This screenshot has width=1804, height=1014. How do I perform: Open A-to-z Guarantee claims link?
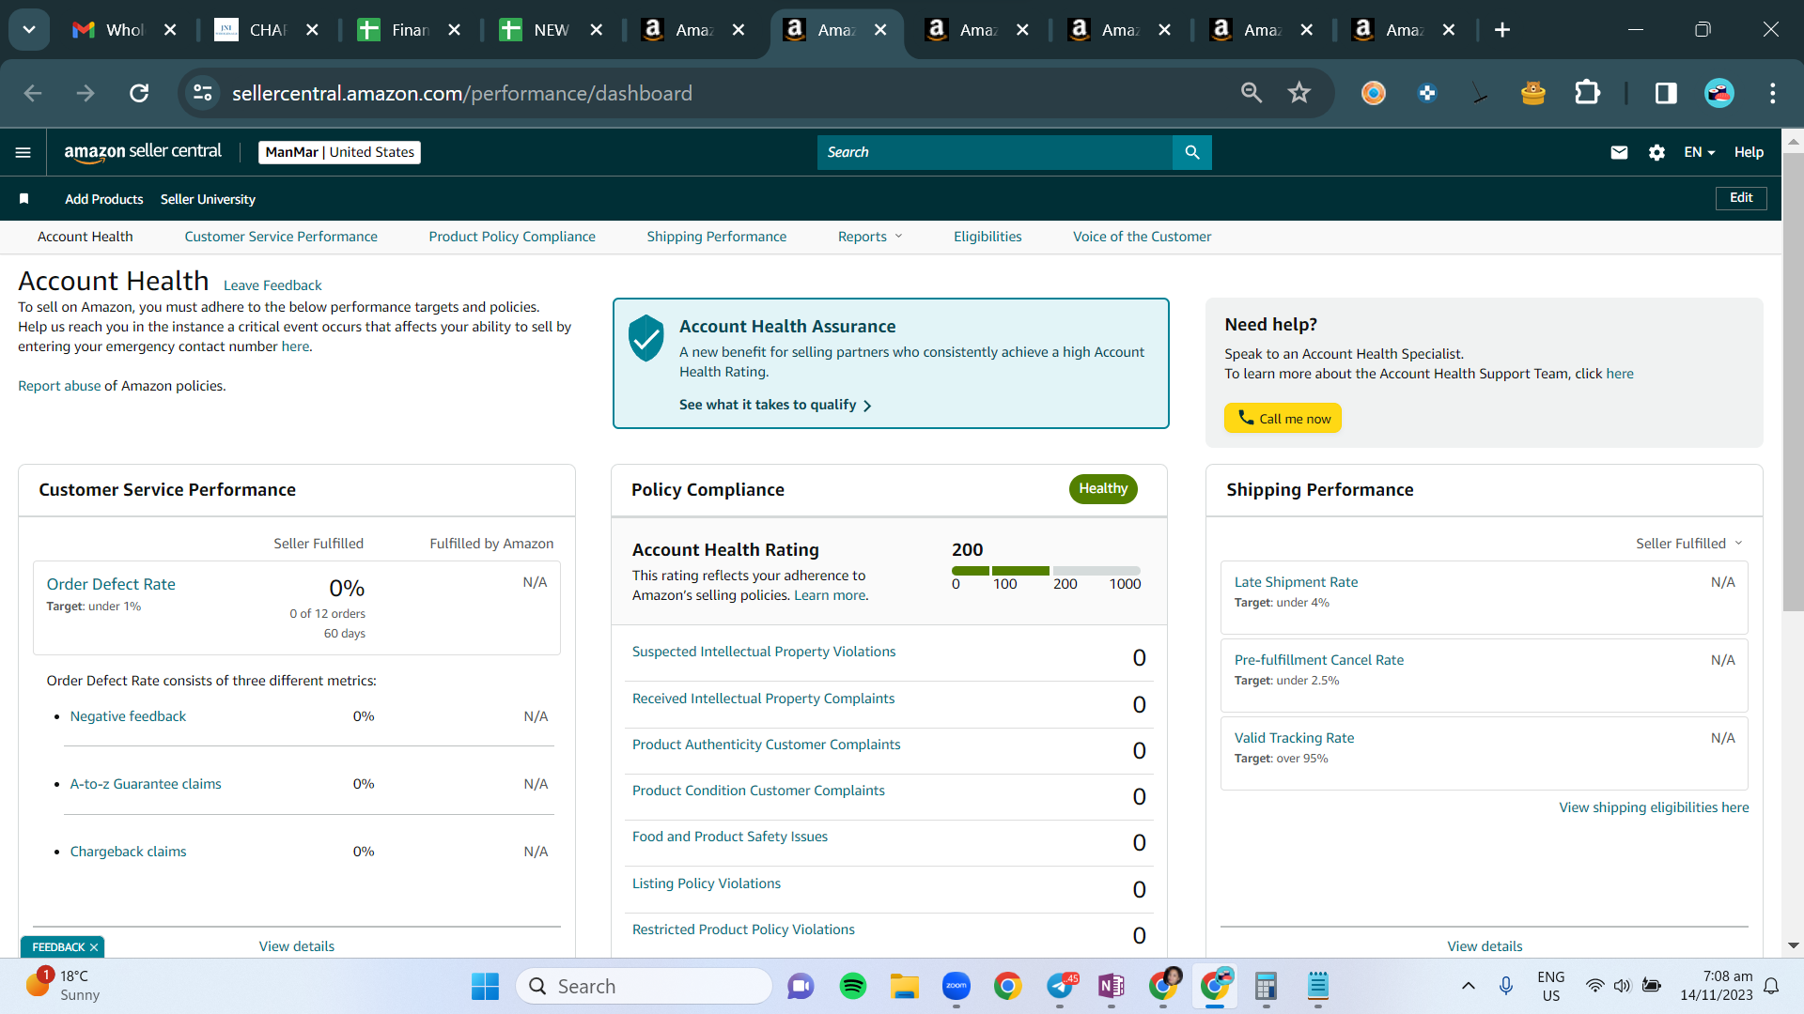pos(146,784)
